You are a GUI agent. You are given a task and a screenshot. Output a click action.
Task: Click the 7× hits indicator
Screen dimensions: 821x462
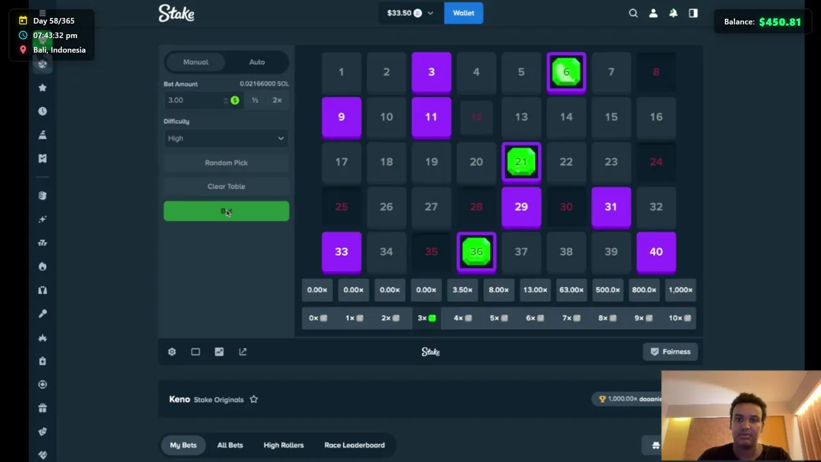click(x=571, y=318)
